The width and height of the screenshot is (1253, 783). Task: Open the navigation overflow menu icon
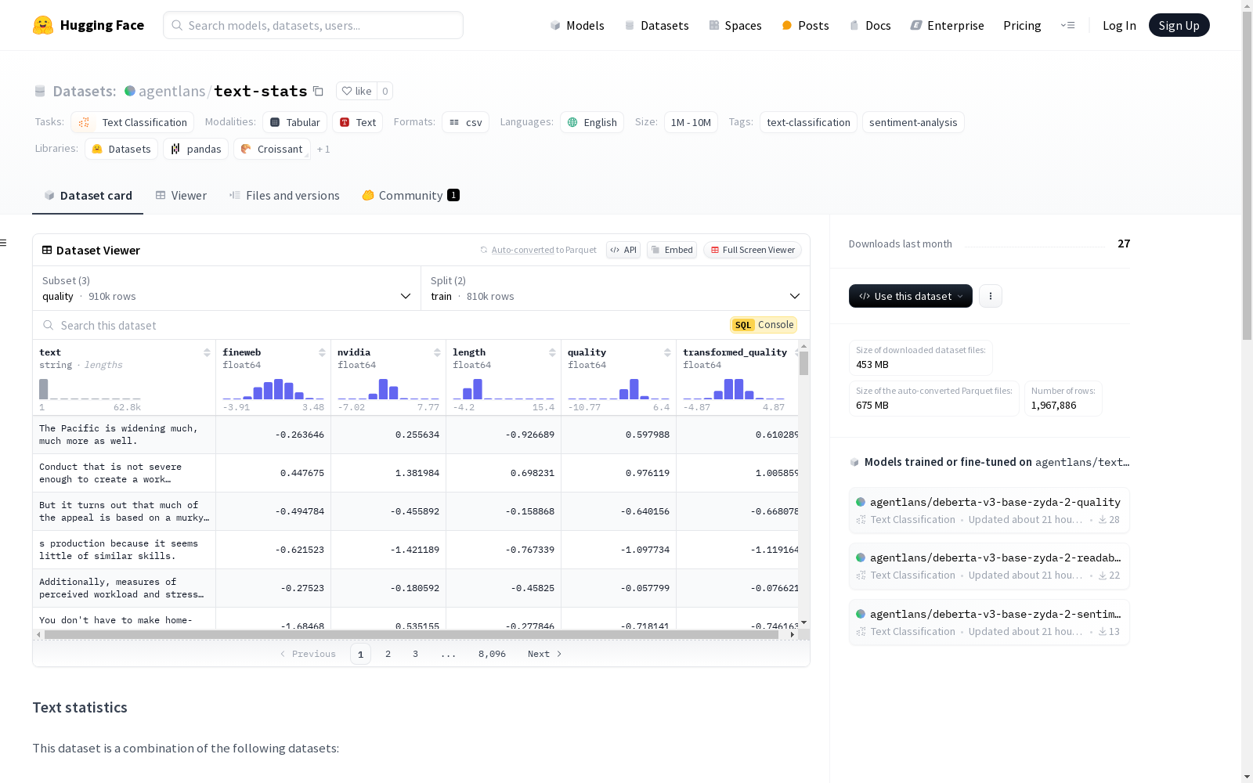click(1067, 25)
